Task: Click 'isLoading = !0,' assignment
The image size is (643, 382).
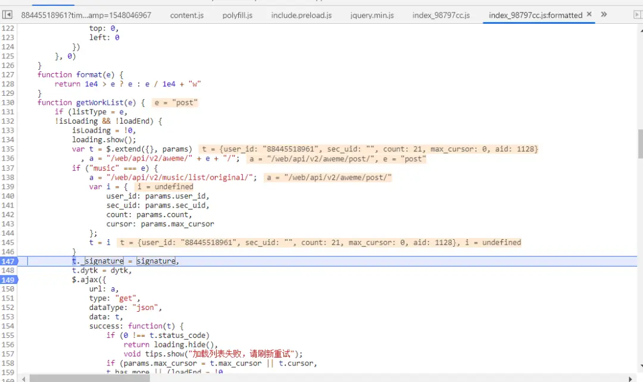Action: point(104,131)
